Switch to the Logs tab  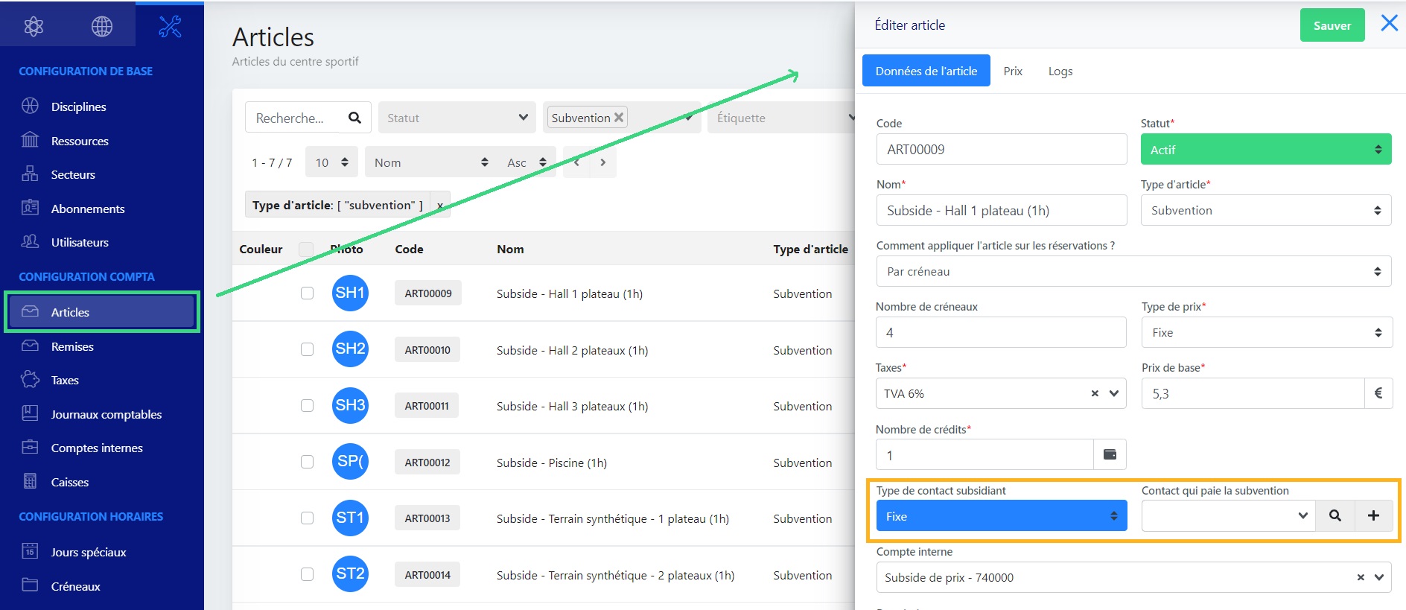point(1060,71)
